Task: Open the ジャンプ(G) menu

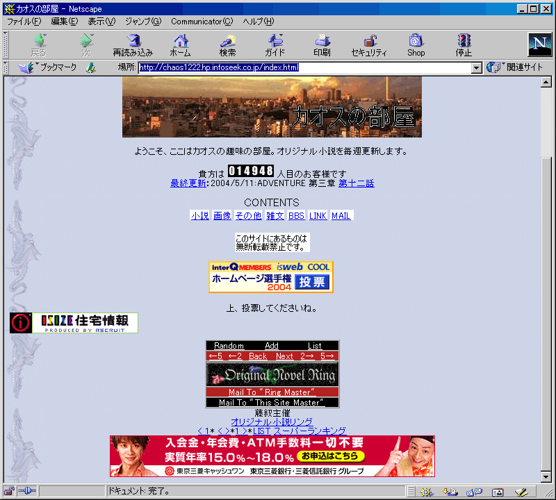Action: click(x=143, y=22)
